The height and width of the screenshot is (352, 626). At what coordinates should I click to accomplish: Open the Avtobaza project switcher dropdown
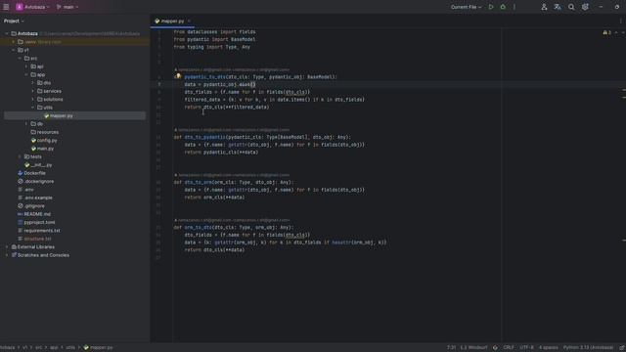(x=32, y=7)
